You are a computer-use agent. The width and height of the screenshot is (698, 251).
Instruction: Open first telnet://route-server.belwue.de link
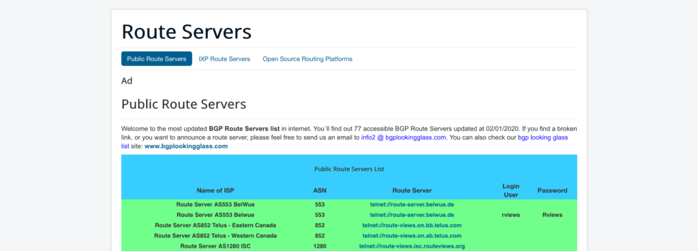(412, 204)
